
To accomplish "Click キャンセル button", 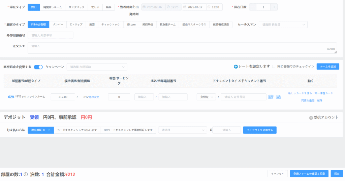I will coord(278,174).
